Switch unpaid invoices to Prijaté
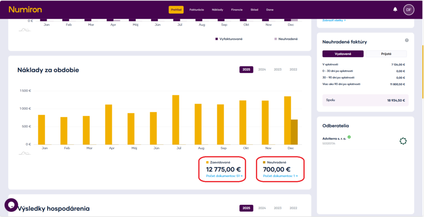Viewport: 424px width, 217px height. [x=386, y=54]
